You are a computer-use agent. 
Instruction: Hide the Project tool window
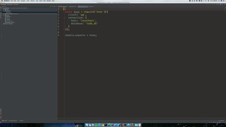pos(56,6)
